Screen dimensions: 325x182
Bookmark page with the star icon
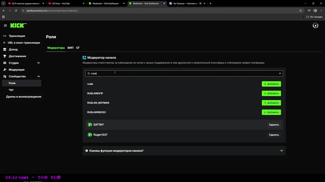tap(301, 11)
